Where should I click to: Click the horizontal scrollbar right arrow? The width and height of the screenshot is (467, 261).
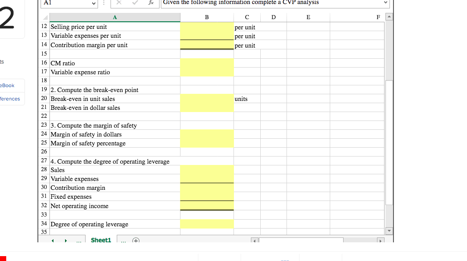coord(381,241)
